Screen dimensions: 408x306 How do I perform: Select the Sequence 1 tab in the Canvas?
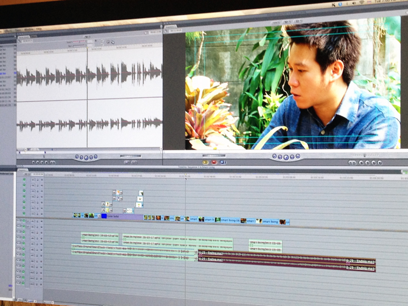tap(171, 27)
